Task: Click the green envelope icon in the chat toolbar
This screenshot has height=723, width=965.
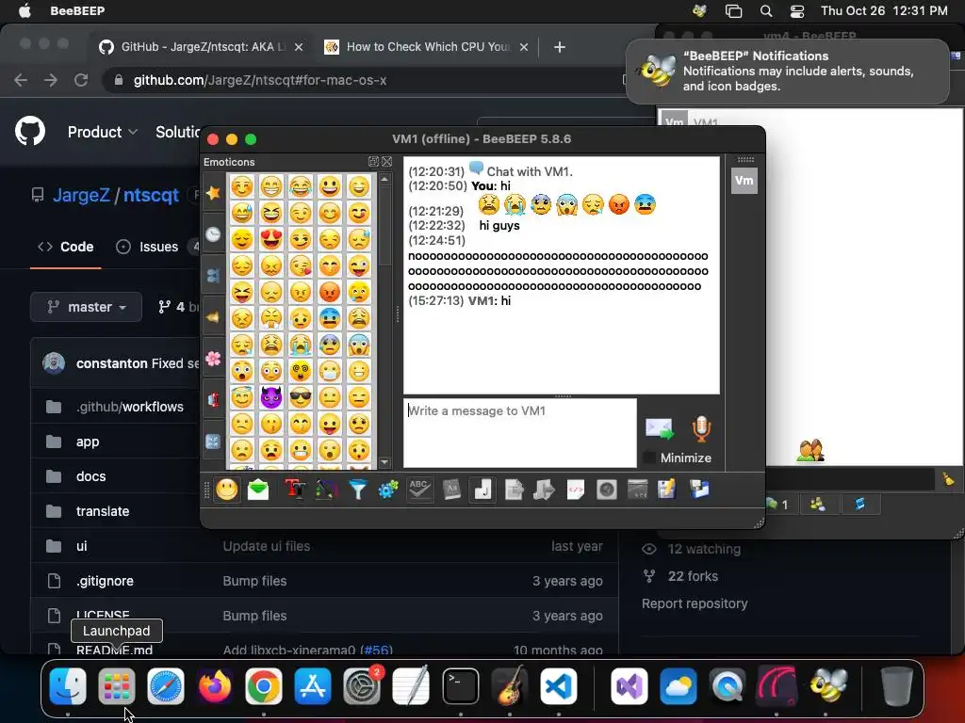Action: [x=258, y=490]
